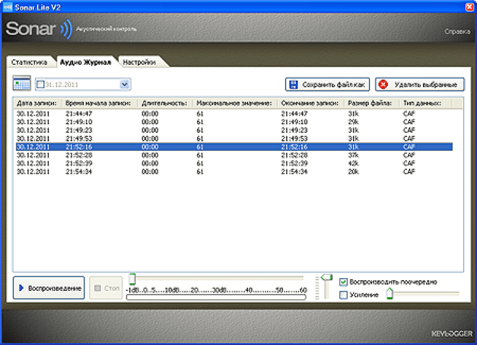The image size is (477, 345).
Task: Click the level meter bar below dB scale
Action: 216,297
